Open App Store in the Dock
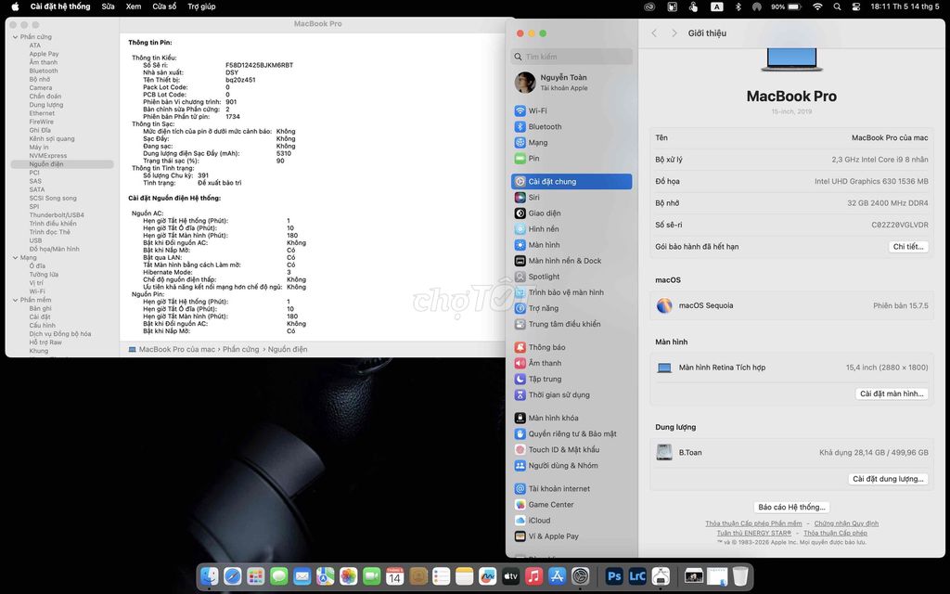950x594 pixels. pos(557,575)
